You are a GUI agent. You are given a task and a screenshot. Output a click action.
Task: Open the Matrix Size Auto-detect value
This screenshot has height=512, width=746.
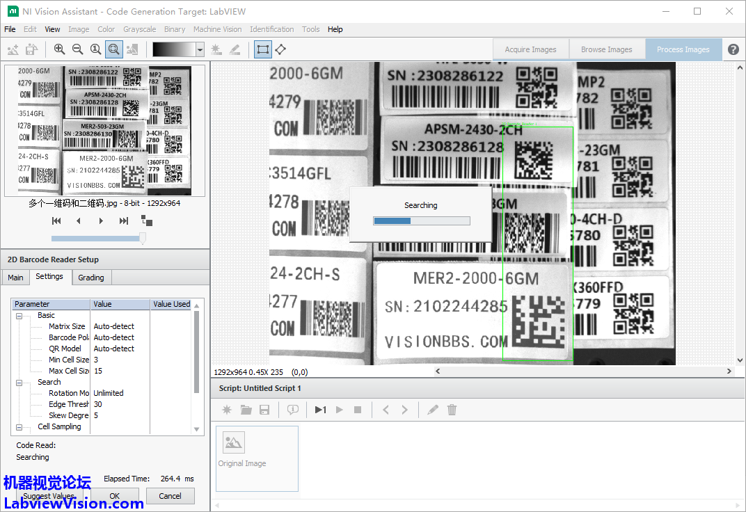click(120, 326)
